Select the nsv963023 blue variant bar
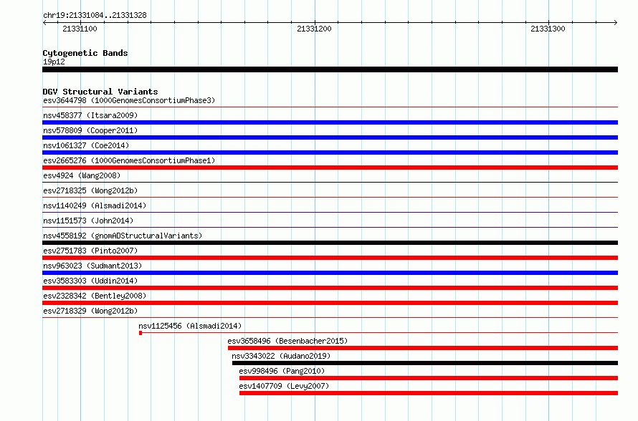The height and width of the screenshot is (421, 638). click(330, 273)
